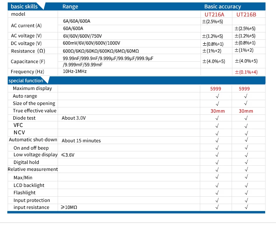Click UT216A AC current accuracy ±(2.5%+5)
Image resolution: width=276 pixels, height=226 pixels.
coord(212,22)
